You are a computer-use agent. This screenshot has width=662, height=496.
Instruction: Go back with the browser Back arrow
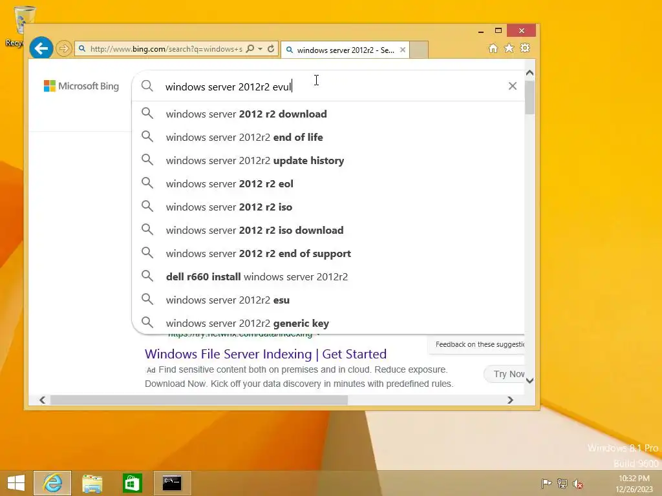41,48
